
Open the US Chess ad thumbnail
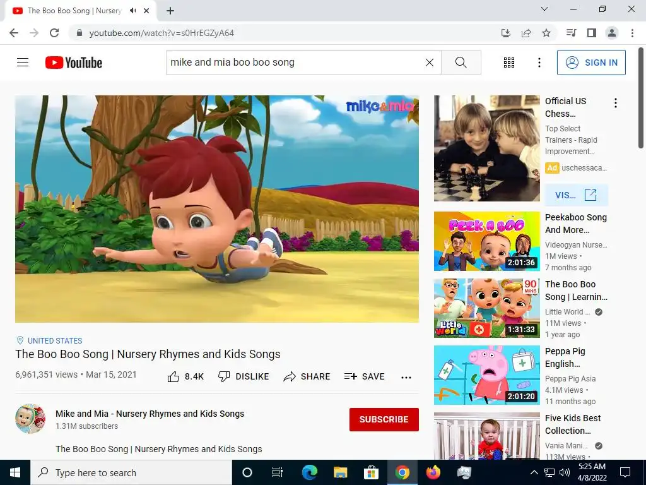tap(486, 148)
